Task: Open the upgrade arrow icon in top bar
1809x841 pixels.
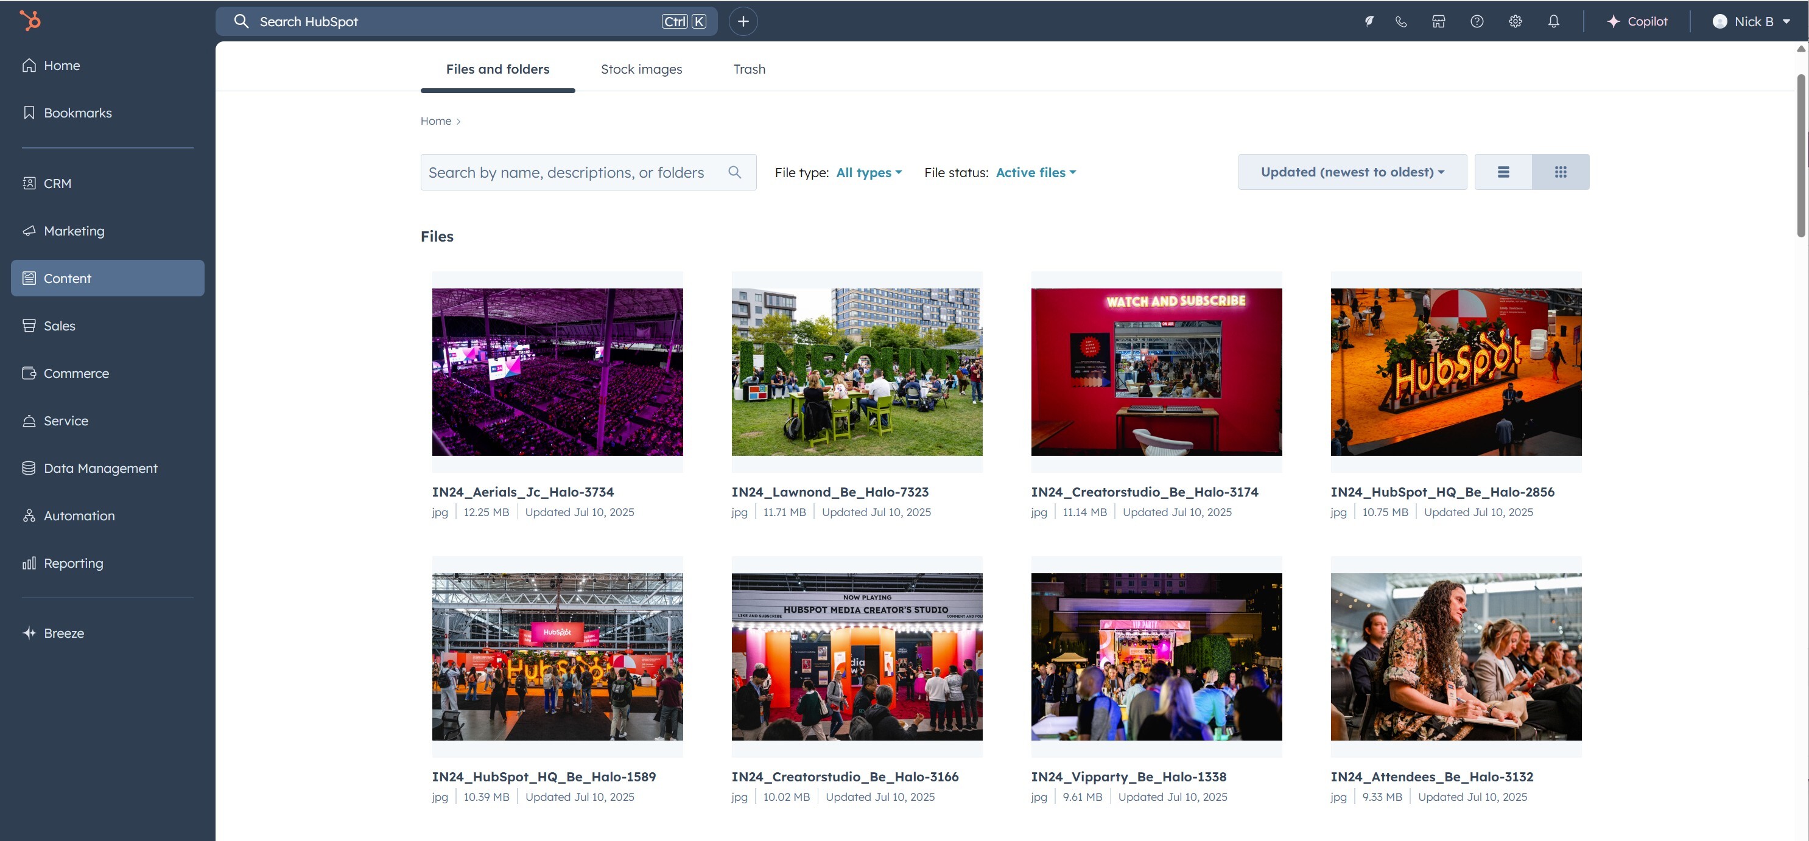Action: [1369, 21]
